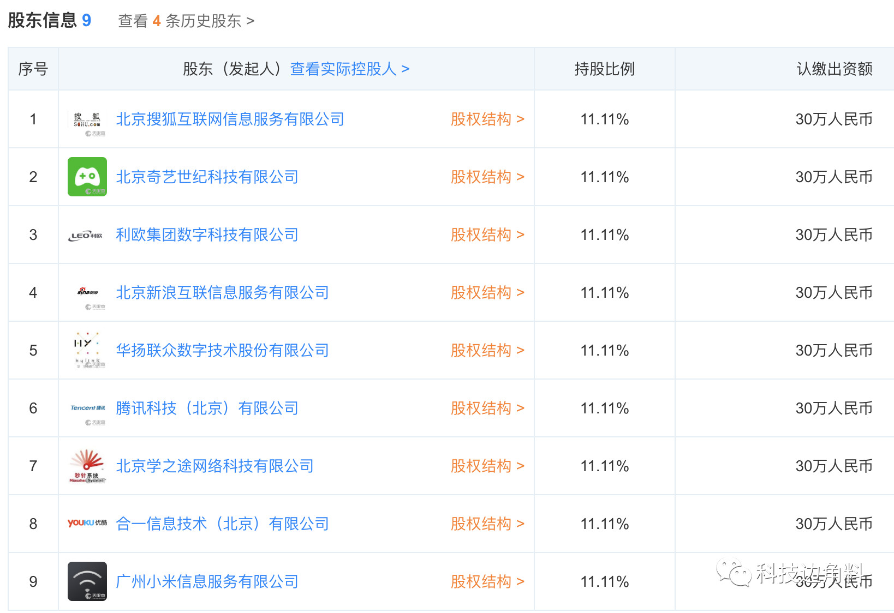Click the Xiaomi WiFi logo icon
Image resolution: width=894 pixels, height=613 pixels.
click(x=87, y=581)
